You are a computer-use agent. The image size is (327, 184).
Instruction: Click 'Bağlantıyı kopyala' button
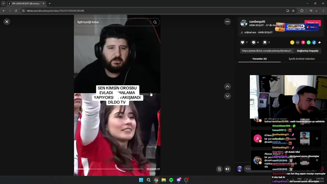coord(308,51)
